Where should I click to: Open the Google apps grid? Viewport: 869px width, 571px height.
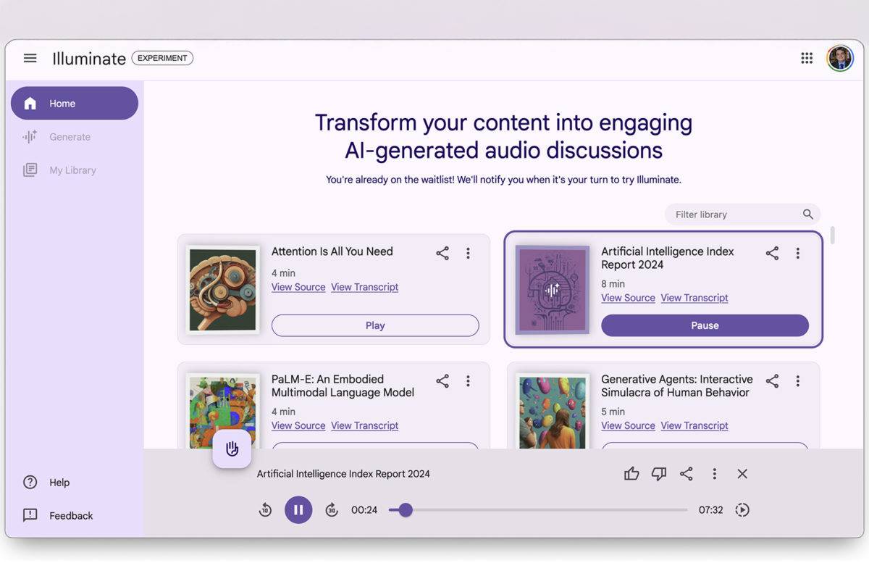pyautogui.click(x=807, y=58)
